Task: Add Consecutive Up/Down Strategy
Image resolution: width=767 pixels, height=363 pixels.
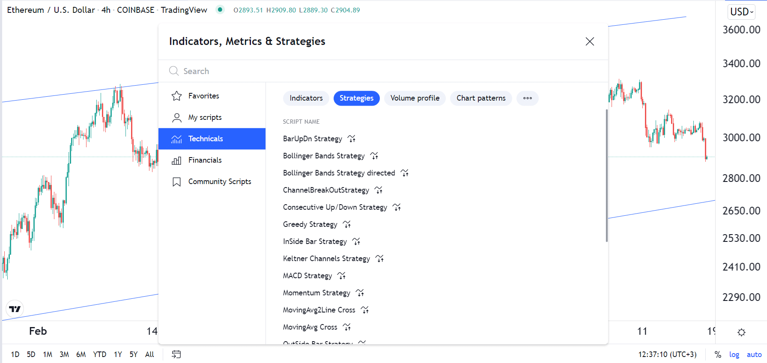Action: (x=335, y=207)
